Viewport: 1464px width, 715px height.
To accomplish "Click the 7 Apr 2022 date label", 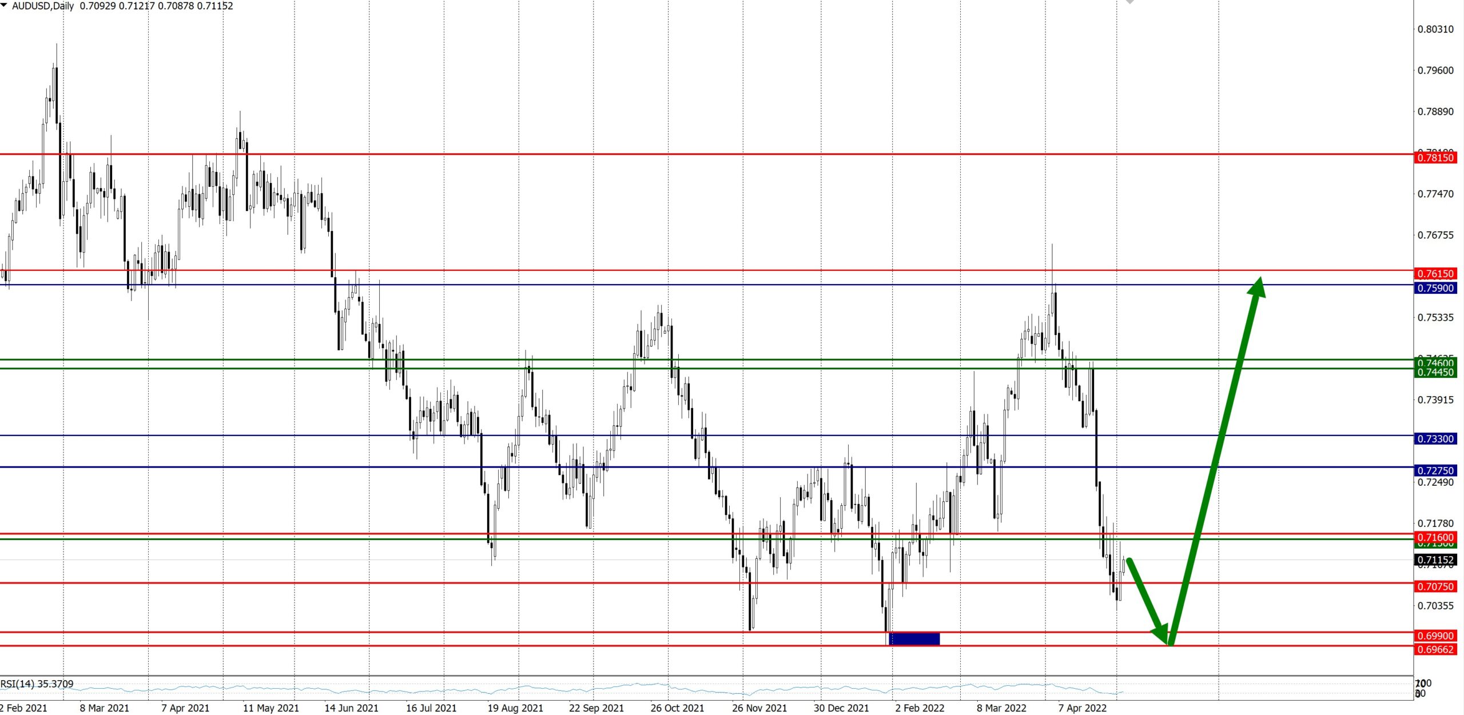I will (x=1082, y=708).
